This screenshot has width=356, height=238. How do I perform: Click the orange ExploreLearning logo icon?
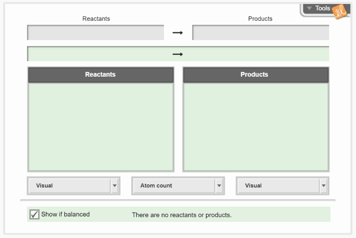tap(340, 12)
